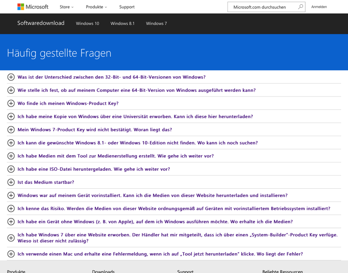Open the Produkte dropdown menu
348x273 pixels.
96,7
